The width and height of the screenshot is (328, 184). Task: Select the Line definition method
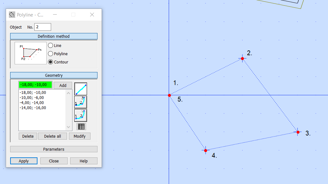[50, 45]
